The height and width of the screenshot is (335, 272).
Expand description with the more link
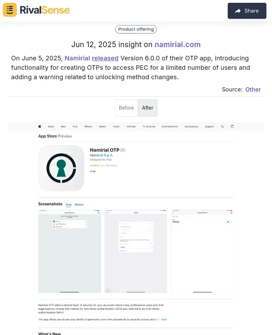(x=164, y=319)
